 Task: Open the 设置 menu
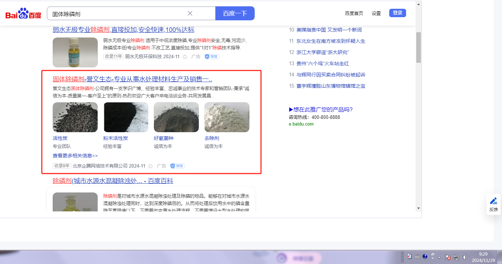[x=376, y=13]
